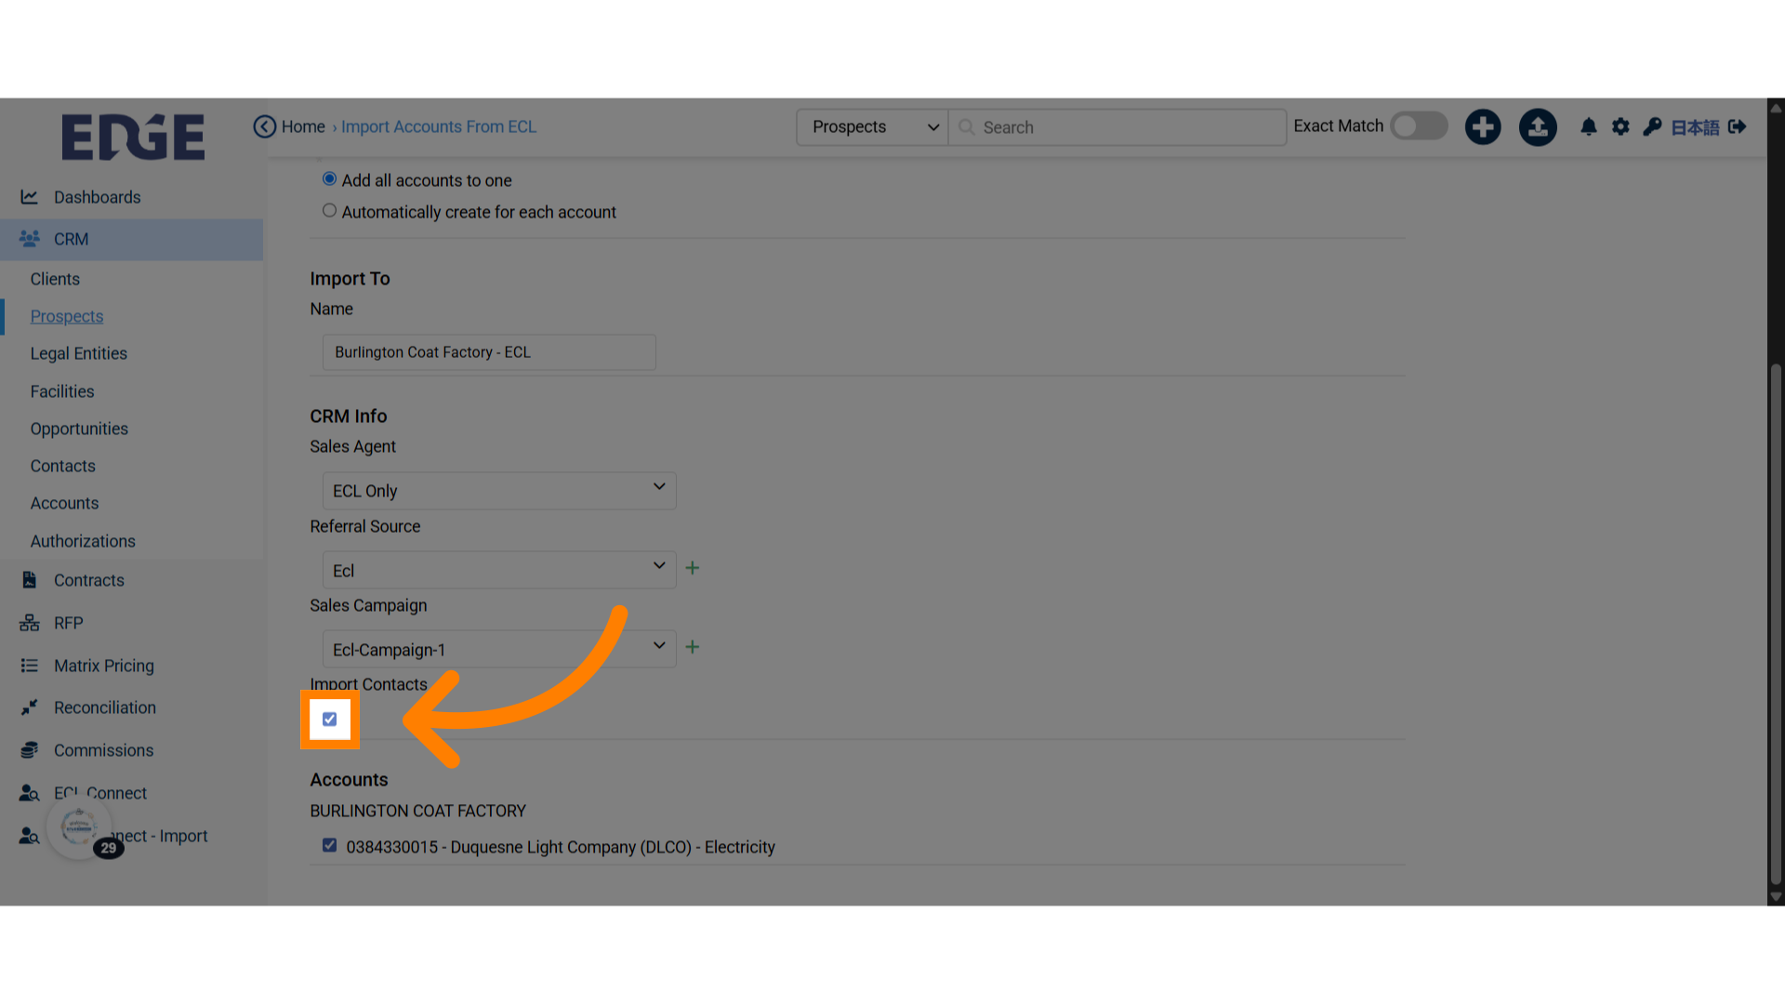Click the ECL Connect user search icon
Viewport: 1785px width, 1004px height.
coord(30,793)
